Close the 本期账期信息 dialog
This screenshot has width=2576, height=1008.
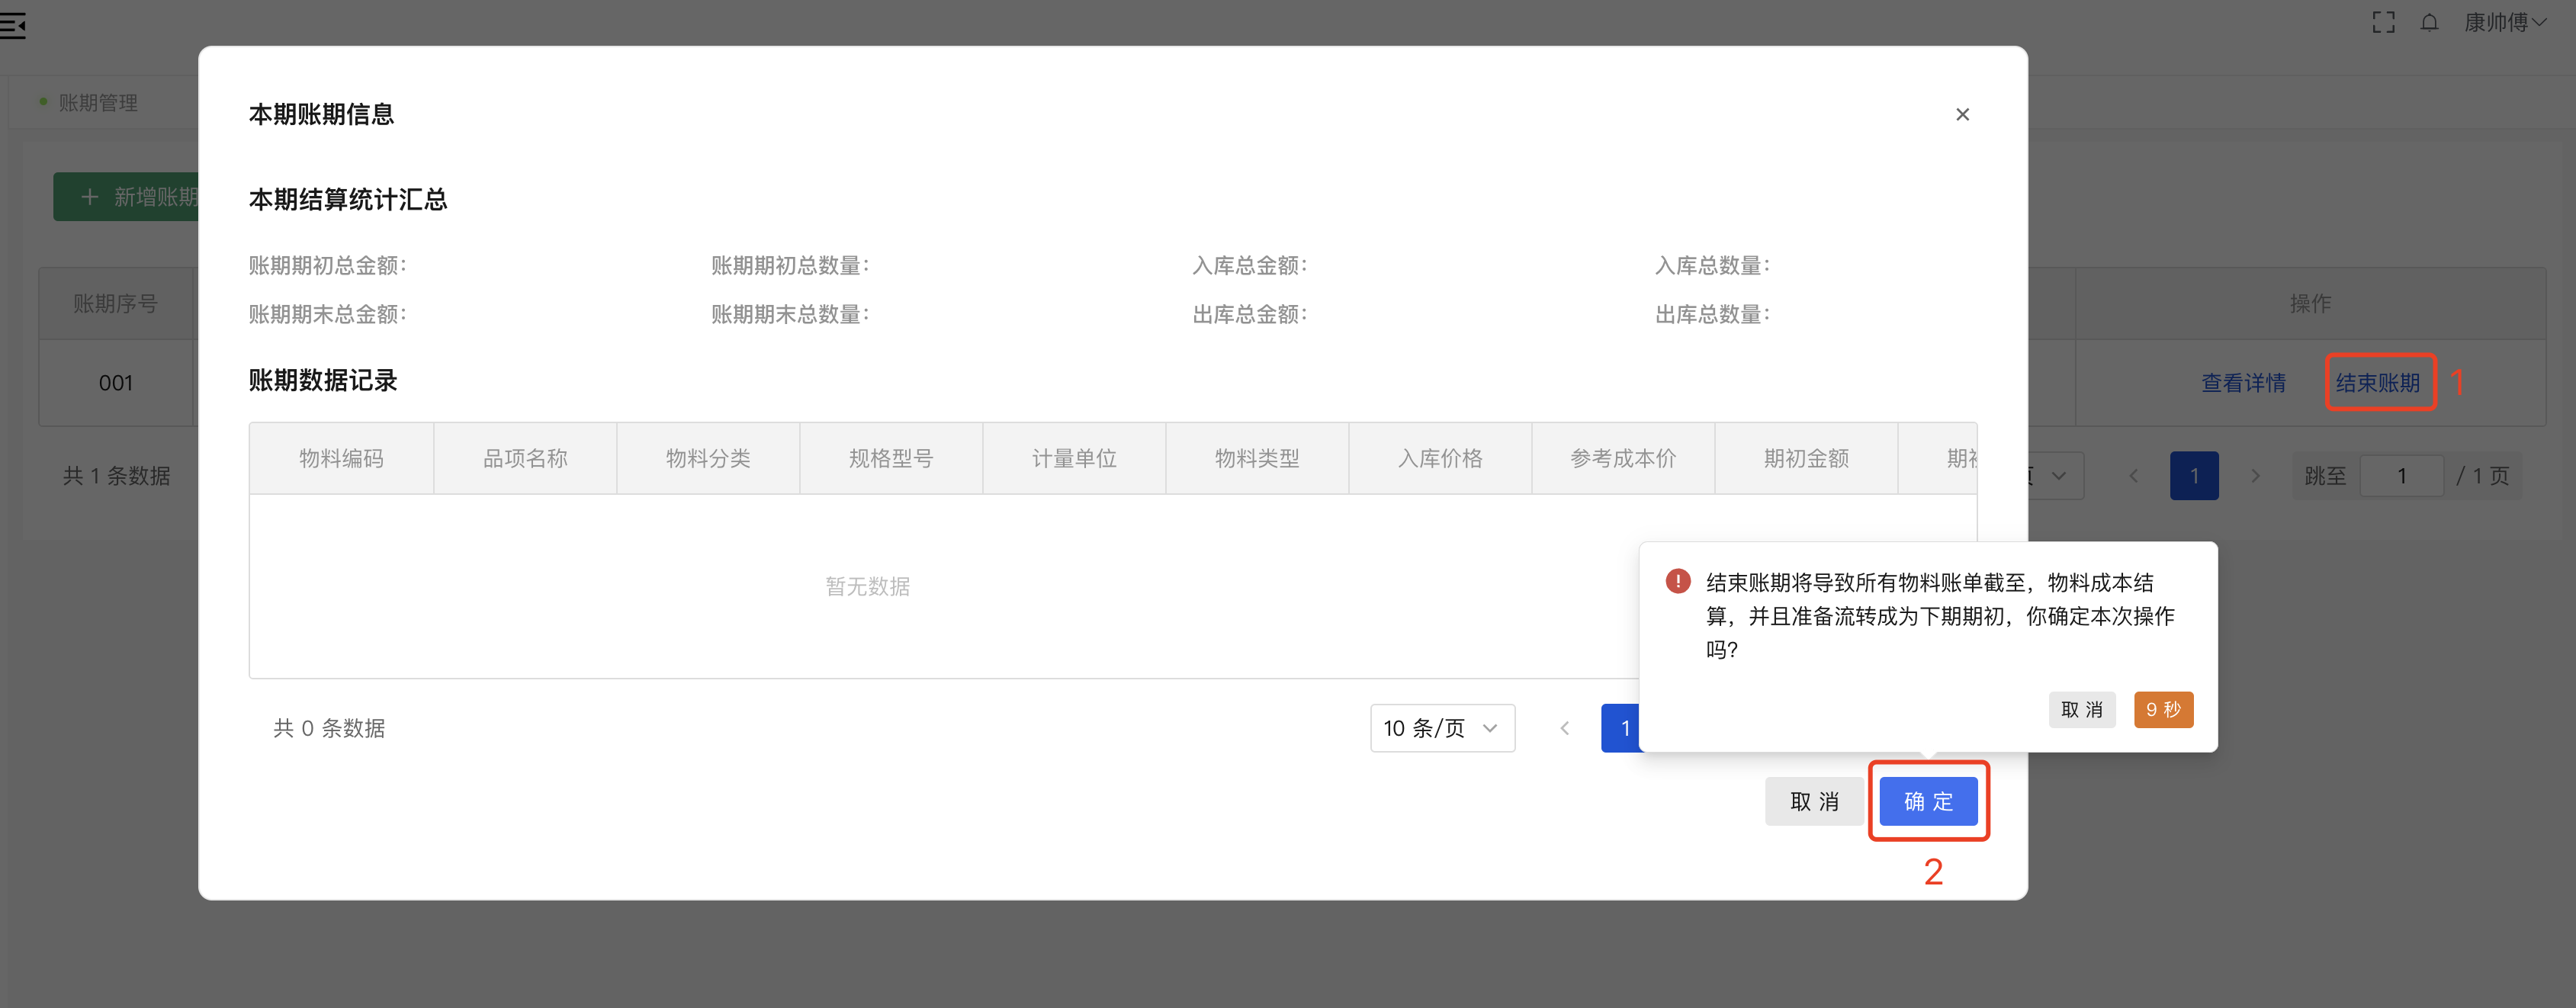click(x=1962, y=114)
